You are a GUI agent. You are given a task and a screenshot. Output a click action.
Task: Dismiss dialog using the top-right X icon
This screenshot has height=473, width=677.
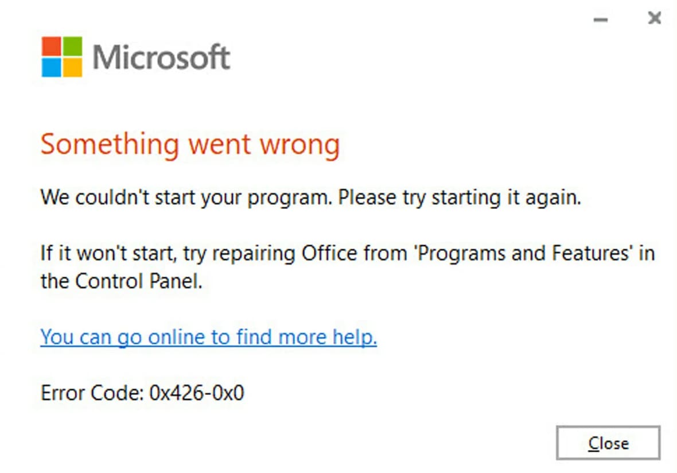click(x=654, y=18)
